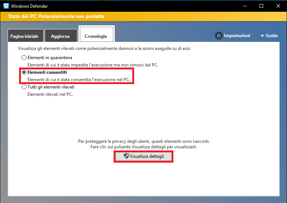Viewport: 287px width, 203px height.
Task: Click the shield icon on Visualizza dettagli
Action: pyautogui.click(x=126, y=156)
